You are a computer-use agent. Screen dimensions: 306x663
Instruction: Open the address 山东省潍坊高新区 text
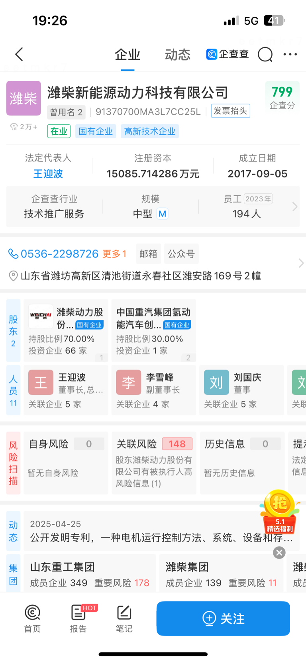point(141,276)
